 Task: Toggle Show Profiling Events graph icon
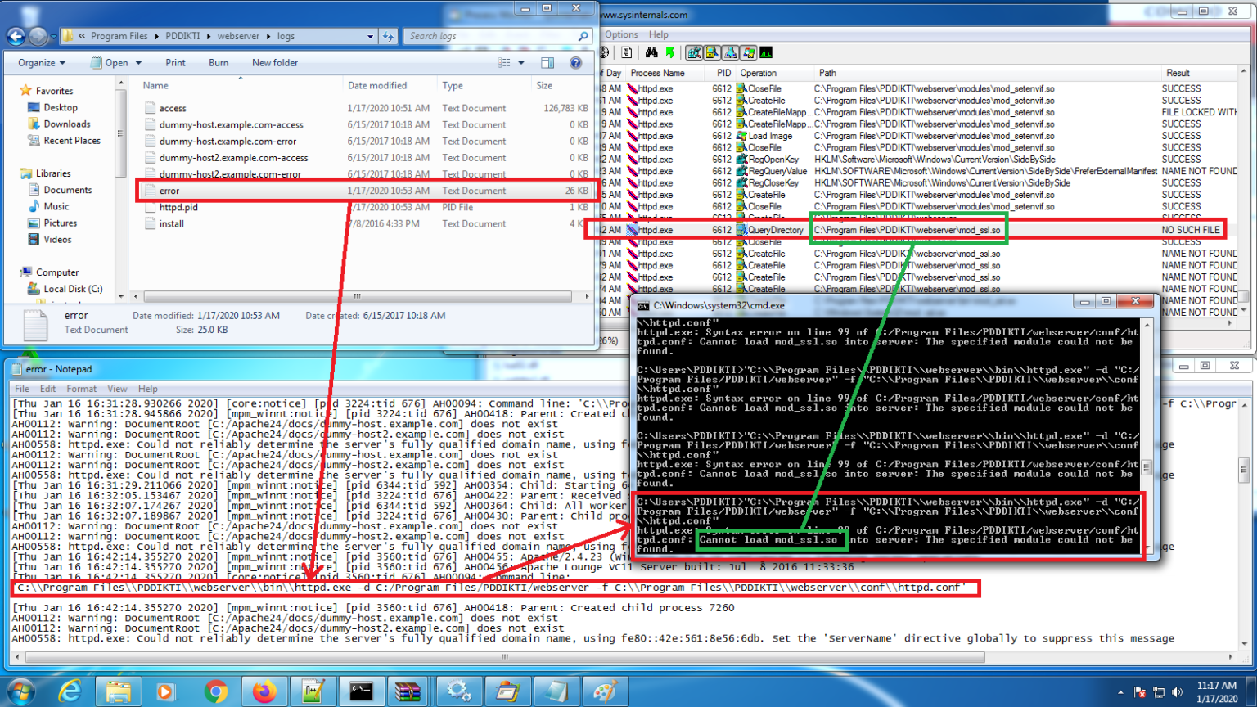pos(766,52)
